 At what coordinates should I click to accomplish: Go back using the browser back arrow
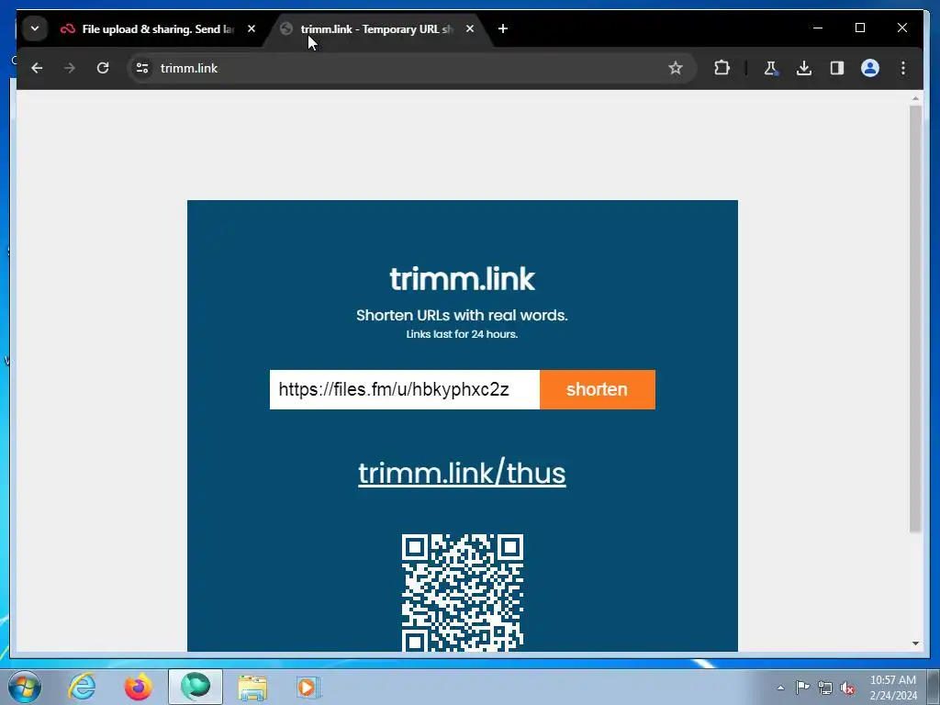37,68
